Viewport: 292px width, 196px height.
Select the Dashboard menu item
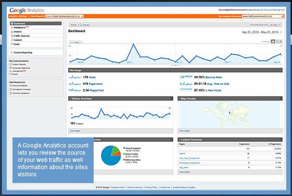click(x=36, y=23)
